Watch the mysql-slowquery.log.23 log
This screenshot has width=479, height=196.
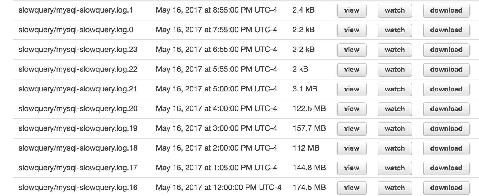395,50
